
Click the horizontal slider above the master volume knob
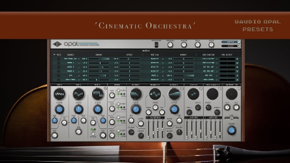(x=232, y=118)
